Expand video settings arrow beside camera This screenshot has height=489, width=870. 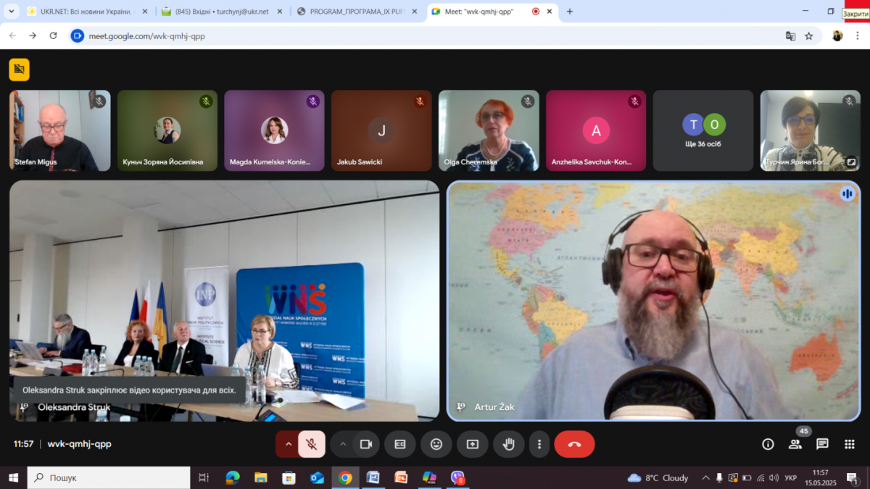(343, 444)
